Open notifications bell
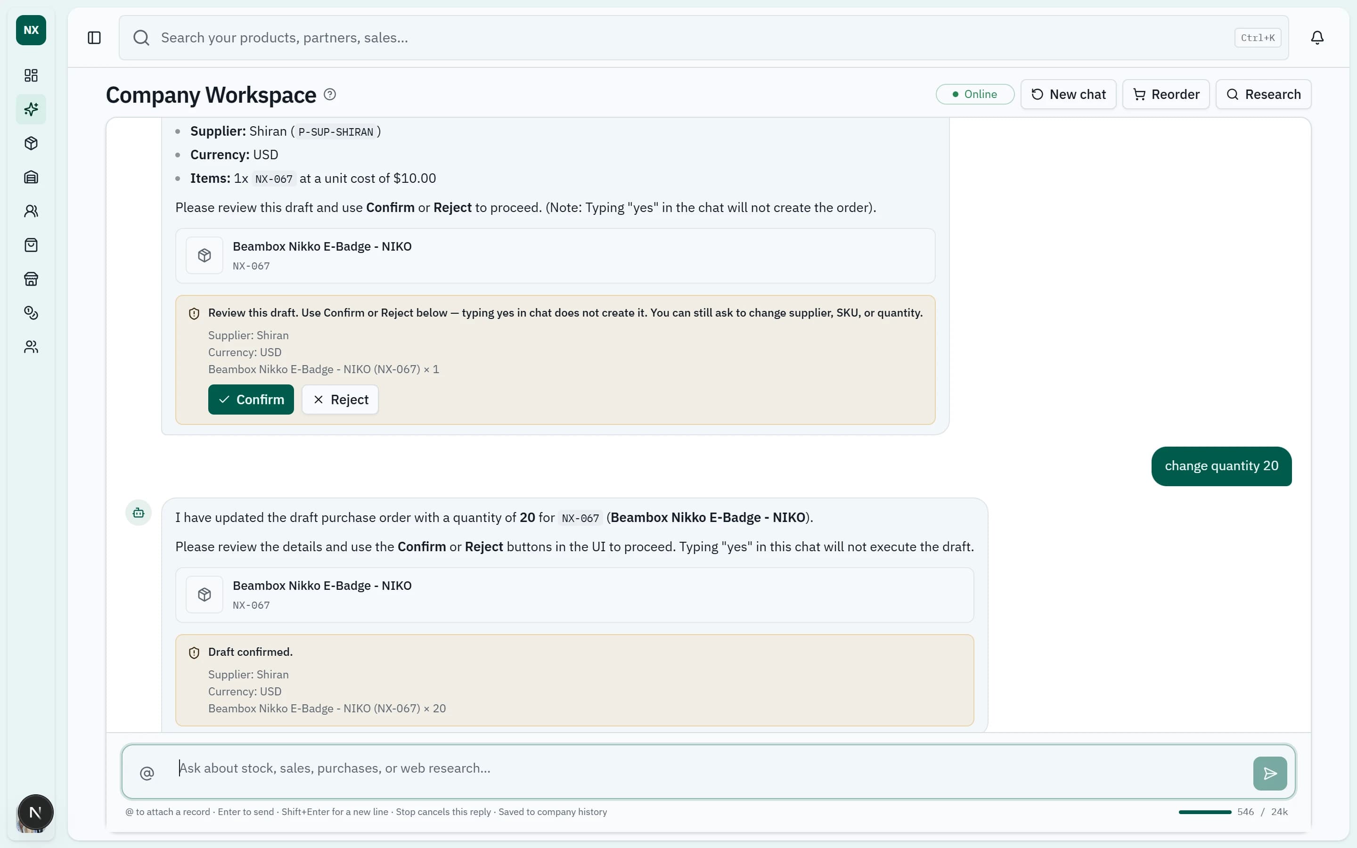The width and height of the screenshot is (1357, 848). [1317, 38]
